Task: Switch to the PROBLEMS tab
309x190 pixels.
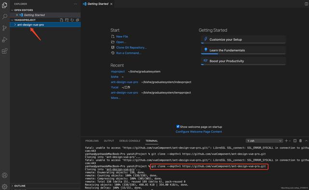Action: click(92, 141)
